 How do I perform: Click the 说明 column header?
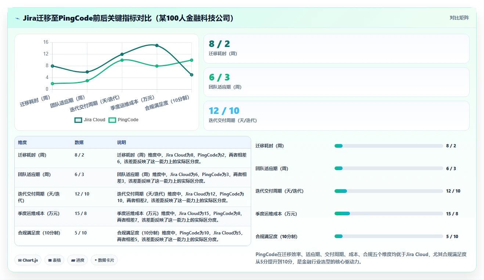(x=122, y=143)
